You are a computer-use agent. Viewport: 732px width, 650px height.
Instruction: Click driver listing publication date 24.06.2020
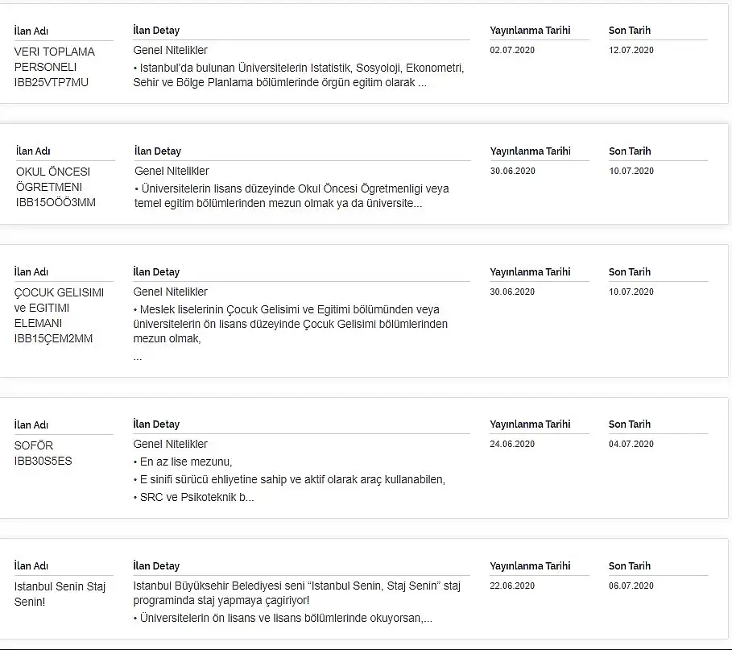tap(512, 444)
